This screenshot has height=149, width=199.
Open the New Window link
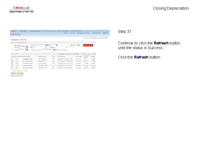click(x=87, y=38)
